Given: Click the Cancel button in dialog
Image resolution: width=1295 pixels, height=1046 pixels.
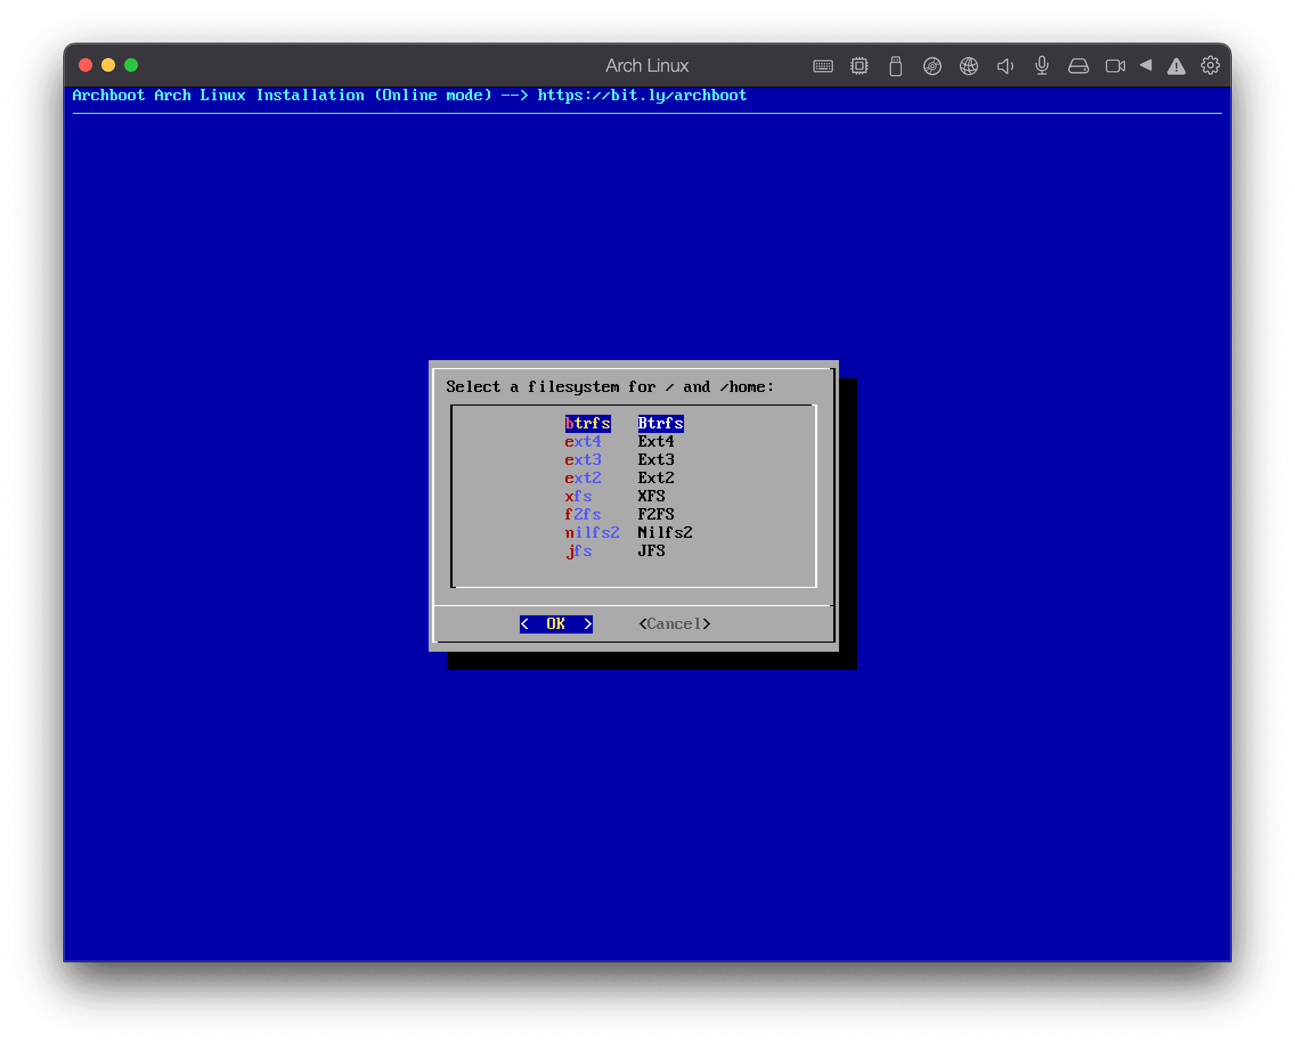Looking at the screenshot, I should click(675, 624).
